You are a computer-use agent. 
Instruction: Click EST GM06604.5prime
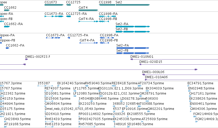pyautogui.click(x=58, y=104)
